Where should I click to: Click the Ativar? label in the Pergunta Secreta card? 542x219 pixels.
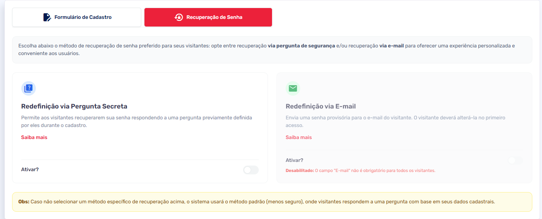[x=30, y=170]
